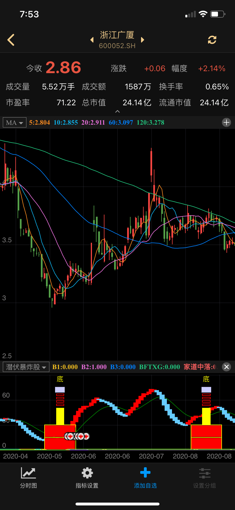This screenshot has height=510, width=235.
Task: Tap 添加自选 to add to watchlist
Action: 145,478
